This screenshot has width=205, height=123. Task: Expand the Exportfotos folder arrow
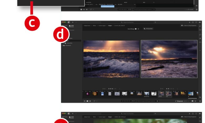[64, 43]
